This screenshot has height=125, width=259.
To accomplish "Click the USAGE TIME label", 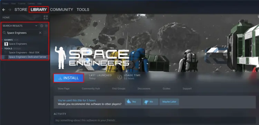I will [132, 75].
